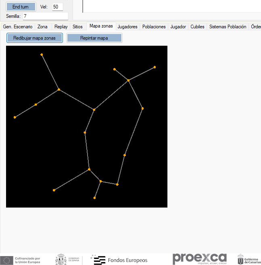This screenshot has width=261, height=265.
Task: Open the Poblaciones tab
Action: coord(154,27)
